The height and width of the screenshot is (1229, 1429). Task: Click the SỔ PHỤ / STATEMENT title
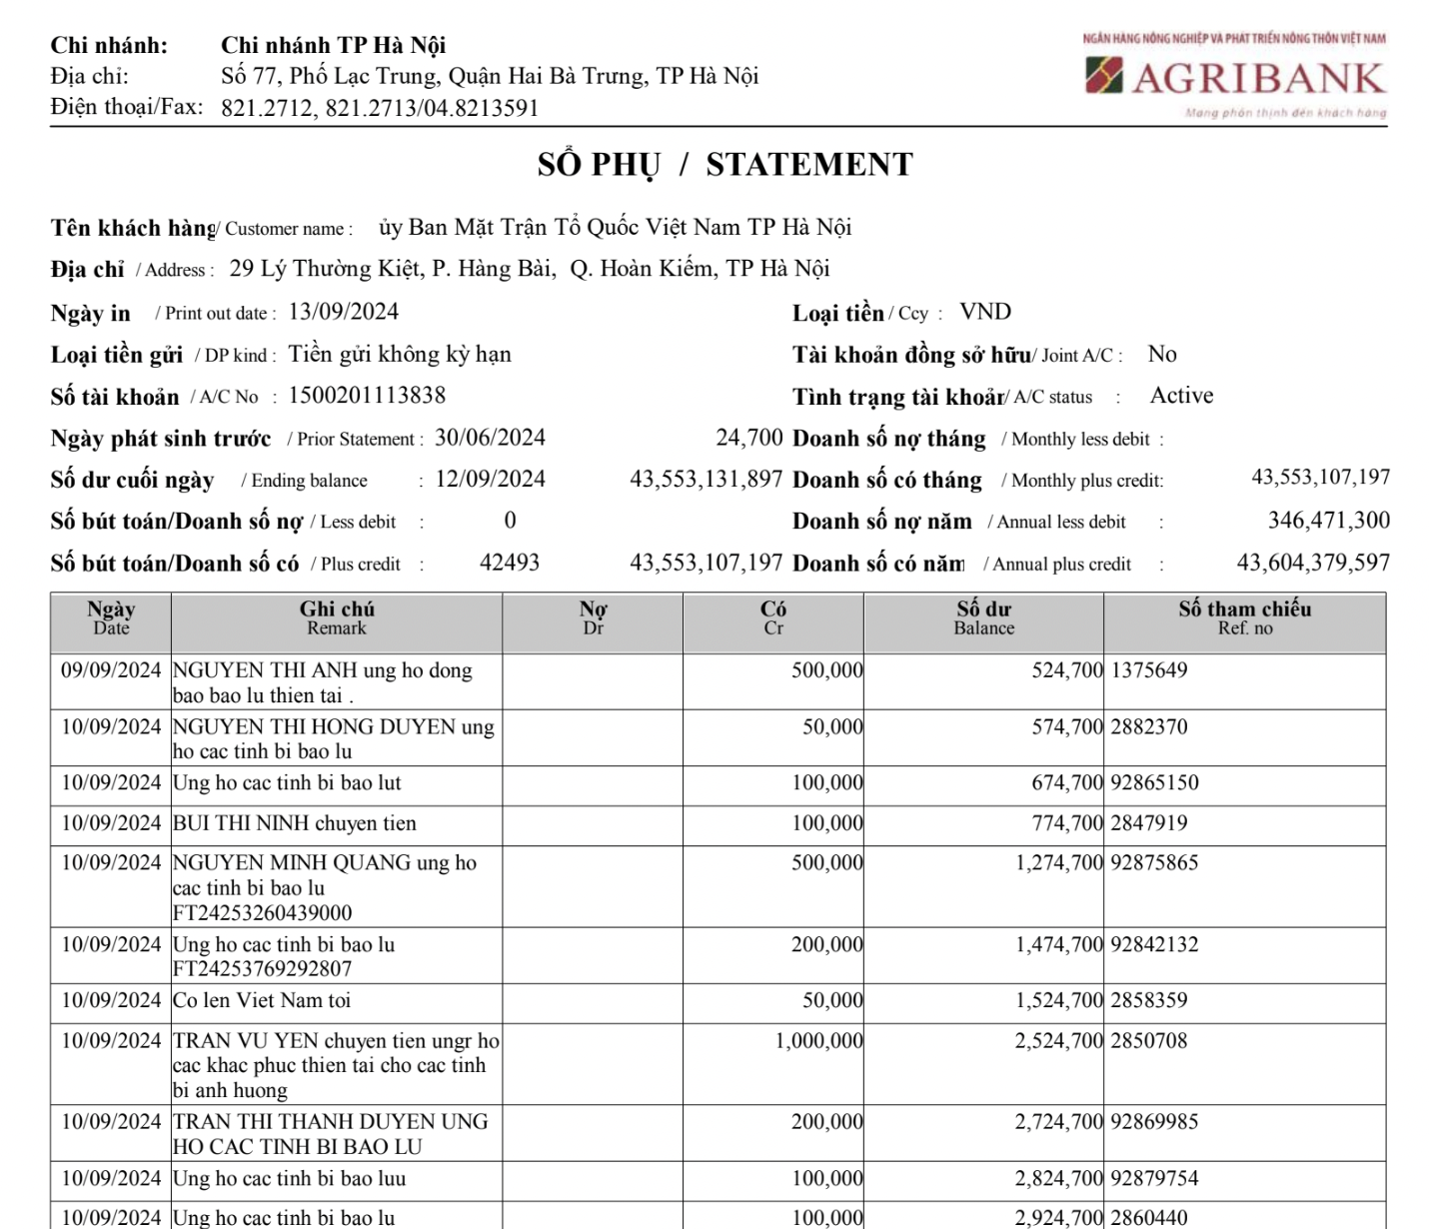click(724, 165)
